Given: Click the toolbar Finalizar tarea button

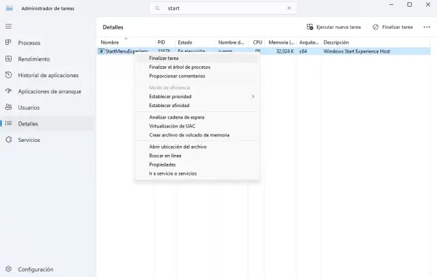Looking at the screenshot, I should (x=393, y=27).
